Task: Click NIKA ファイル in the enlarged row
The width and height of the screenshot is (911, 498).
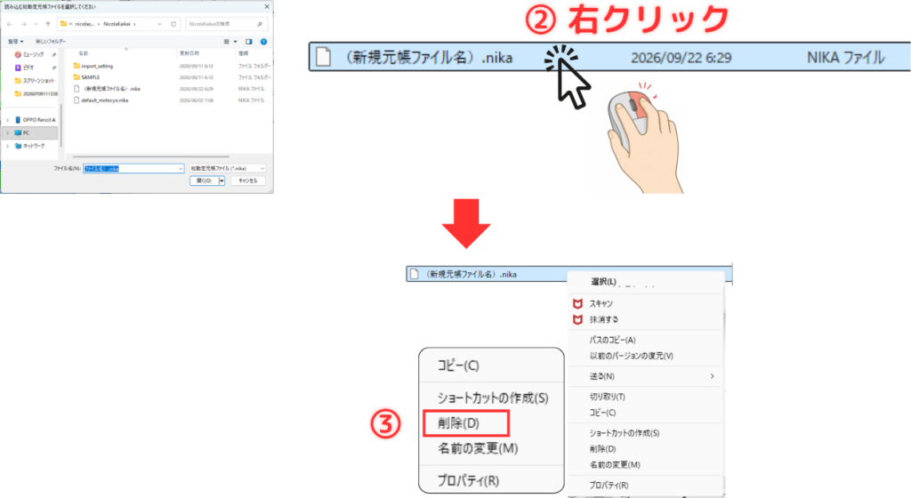Action: [845, 58]
